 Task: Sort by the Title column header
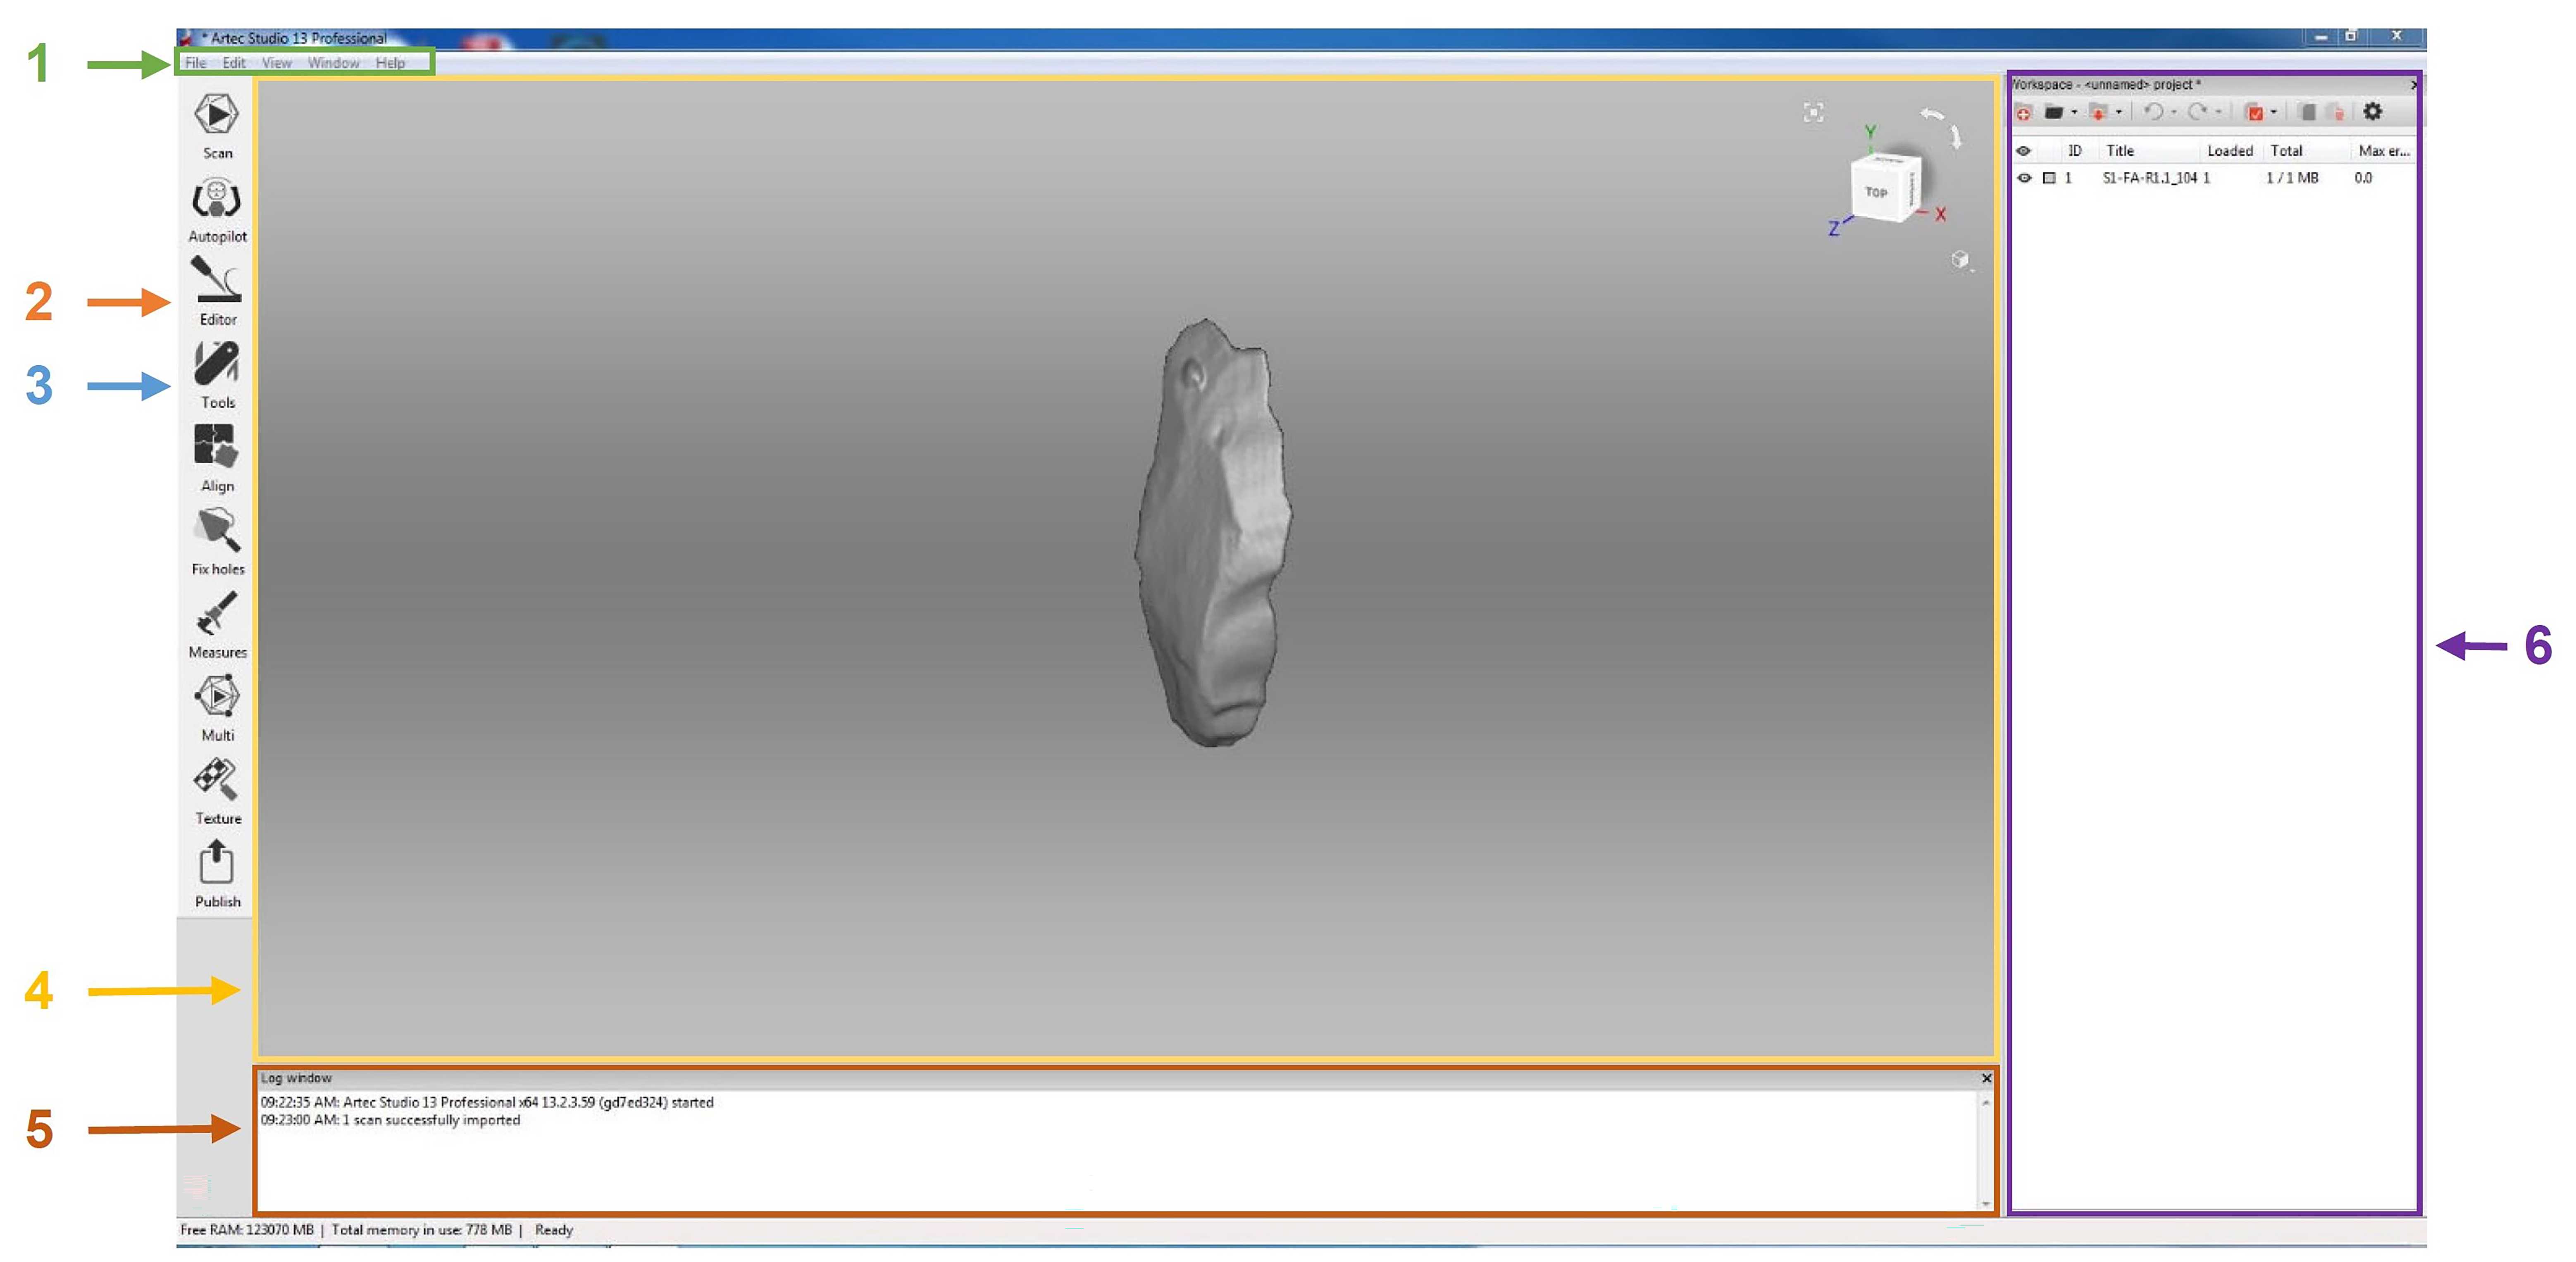[x=2120, y=151]
